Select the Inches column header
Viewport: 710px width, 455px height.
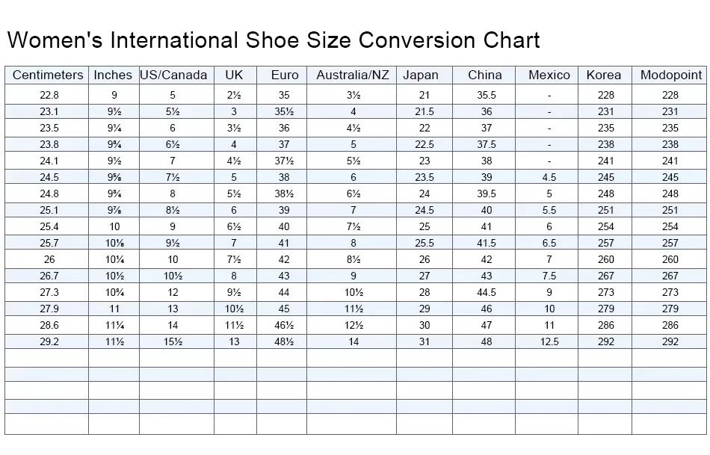(x=113, y=75)
